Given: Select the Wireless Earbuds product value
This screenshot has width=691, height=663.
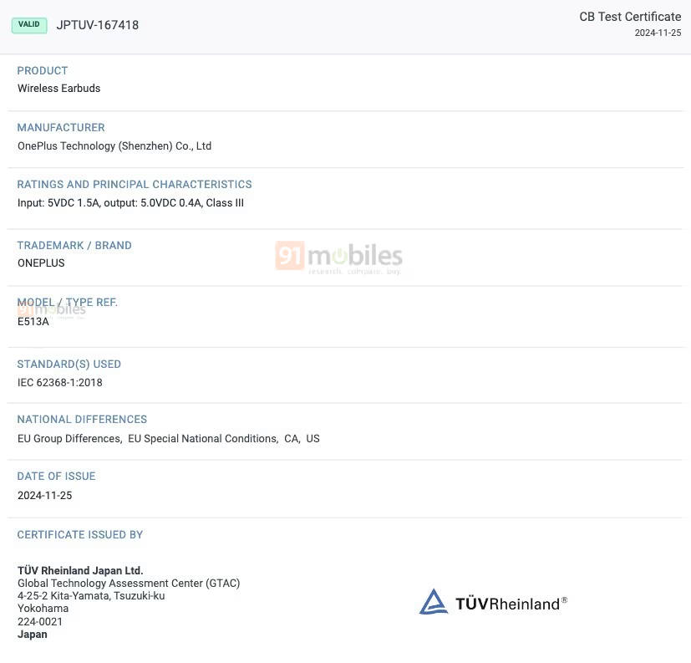Looking at the screenshot, I should 59,88.
